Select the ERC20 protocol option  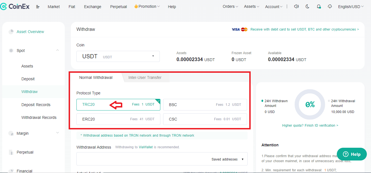118,119
